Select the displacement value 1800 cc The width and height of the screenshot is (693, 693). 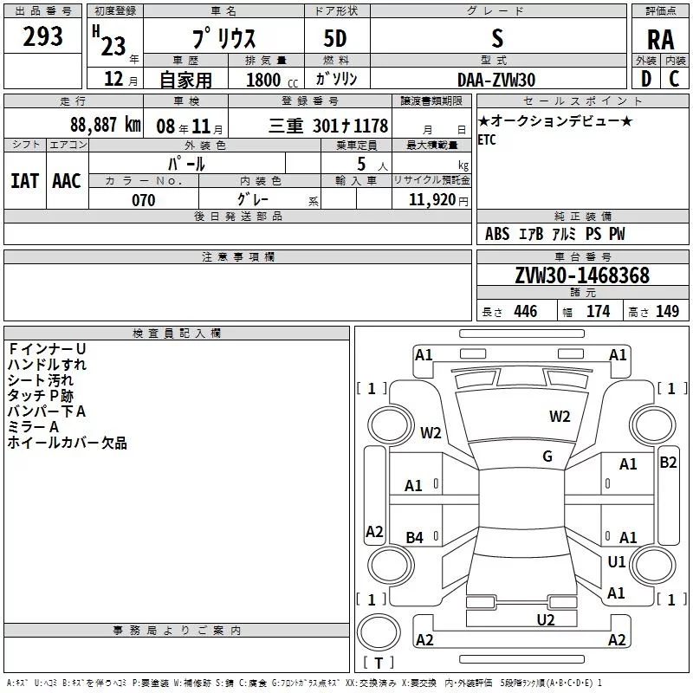[x=272, y=80]
